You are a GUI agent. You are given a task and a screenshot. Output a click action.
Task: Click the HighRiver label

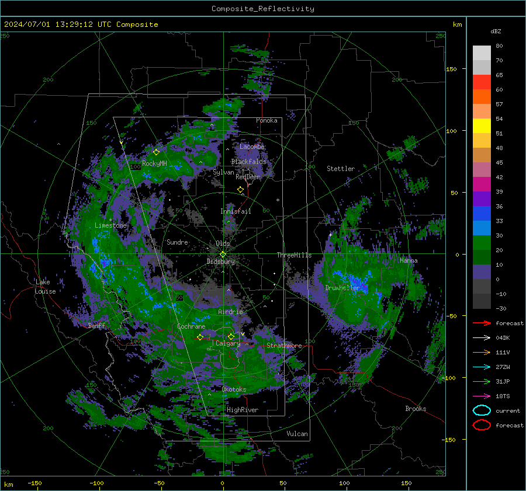243,410
